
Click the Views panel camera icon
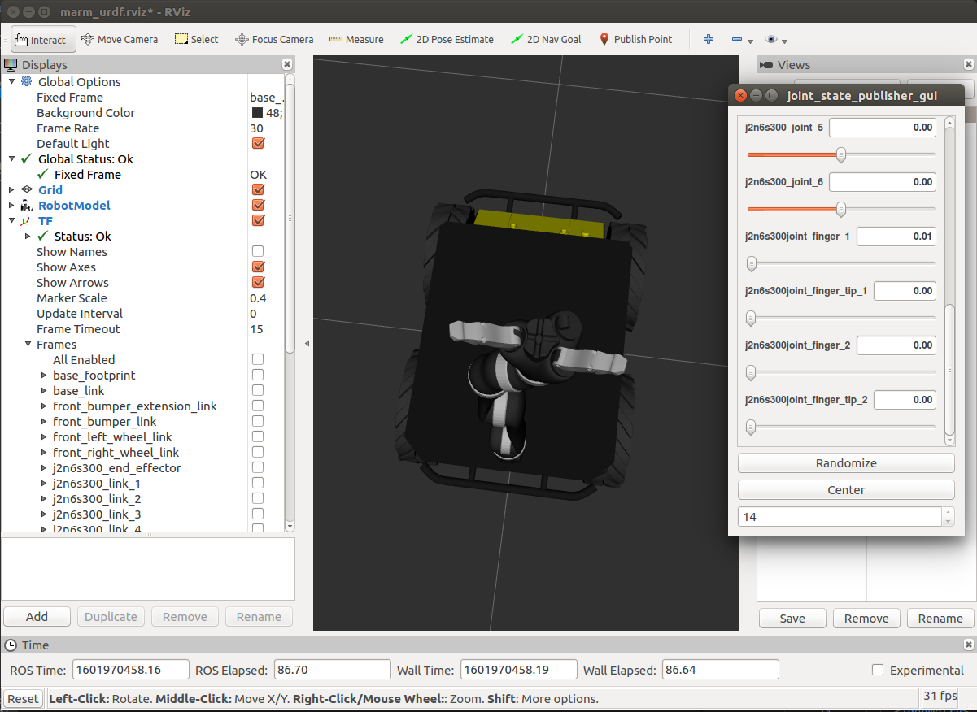click(x=766, y=65)
